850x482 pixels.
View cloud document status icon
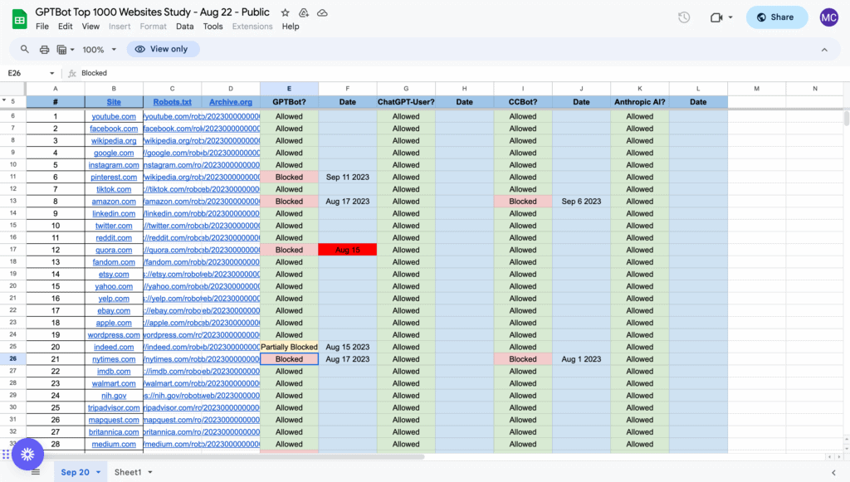coord(323,12)
